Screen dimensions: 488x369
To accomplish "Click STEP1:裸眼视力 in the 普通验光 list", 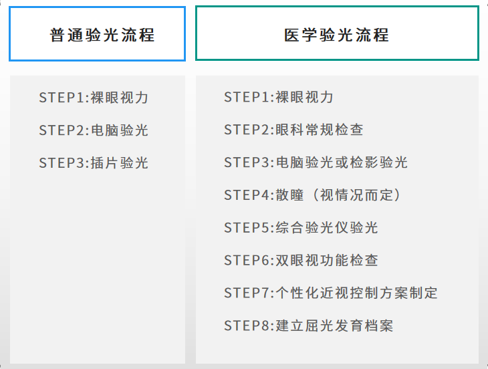I will 94,98.
